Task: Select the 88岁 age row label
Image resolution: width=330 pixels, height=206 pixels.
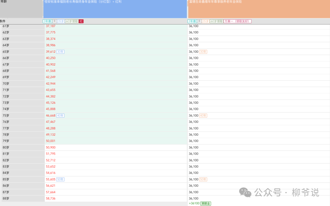Action: tap(6, 198)
